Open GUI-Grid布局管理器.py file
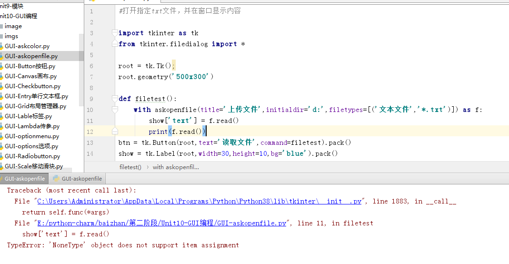Viewport: 509px width, 264px height. pyautogui.click(x=35, y=107)
